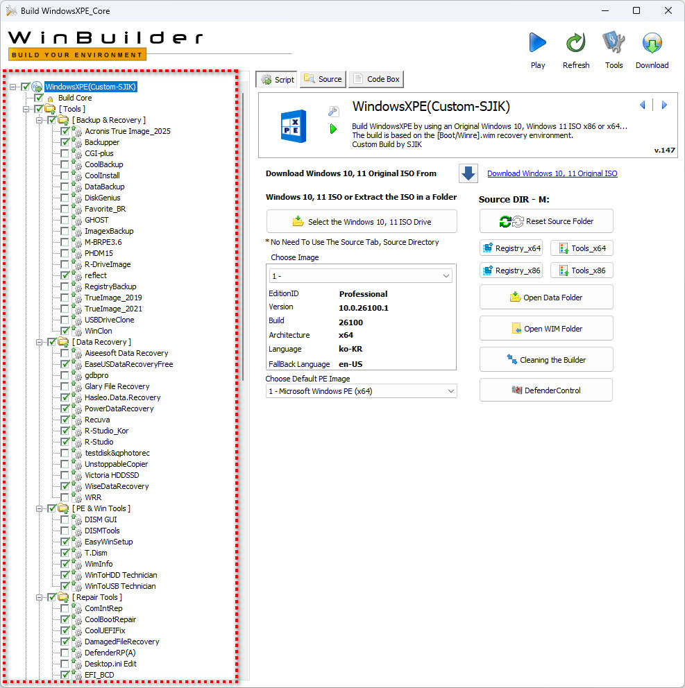Open the Choose Image dropdown
This screenshot has width=685, height=688.
tap(360, 276)
